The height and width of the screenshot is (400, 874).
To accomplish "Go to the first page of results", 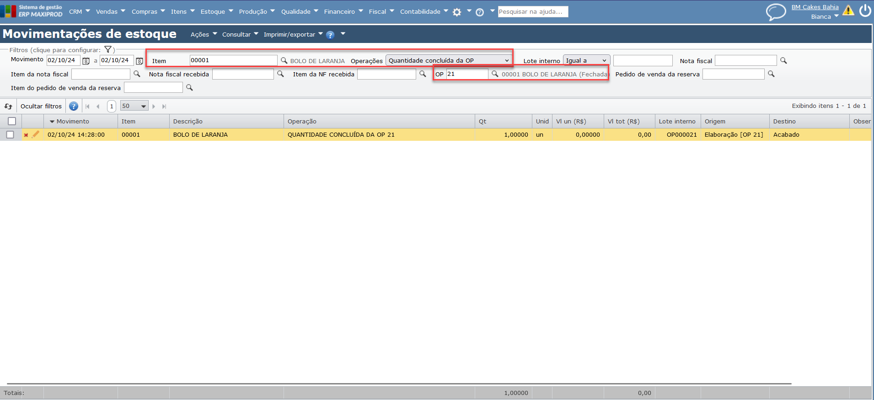I will [x=87, y=107].
